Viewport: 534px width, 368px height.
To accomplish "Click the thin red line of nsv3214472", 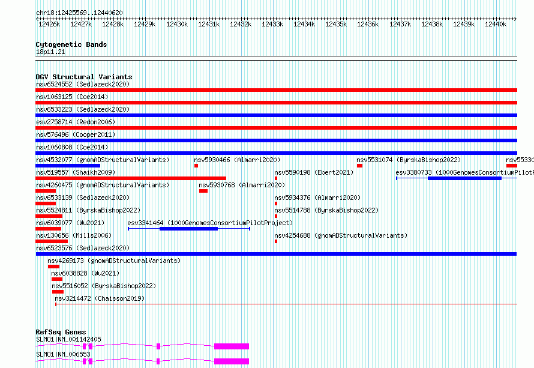I will 286,304.
